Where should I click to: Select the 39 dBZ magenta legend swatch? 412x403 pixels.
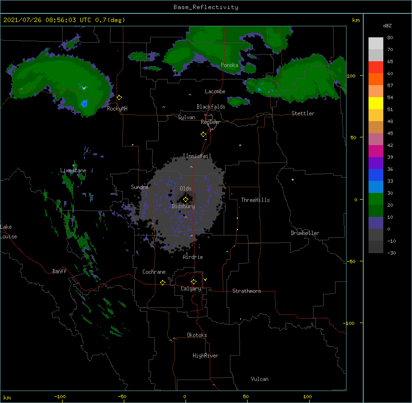tap(376, 151)
